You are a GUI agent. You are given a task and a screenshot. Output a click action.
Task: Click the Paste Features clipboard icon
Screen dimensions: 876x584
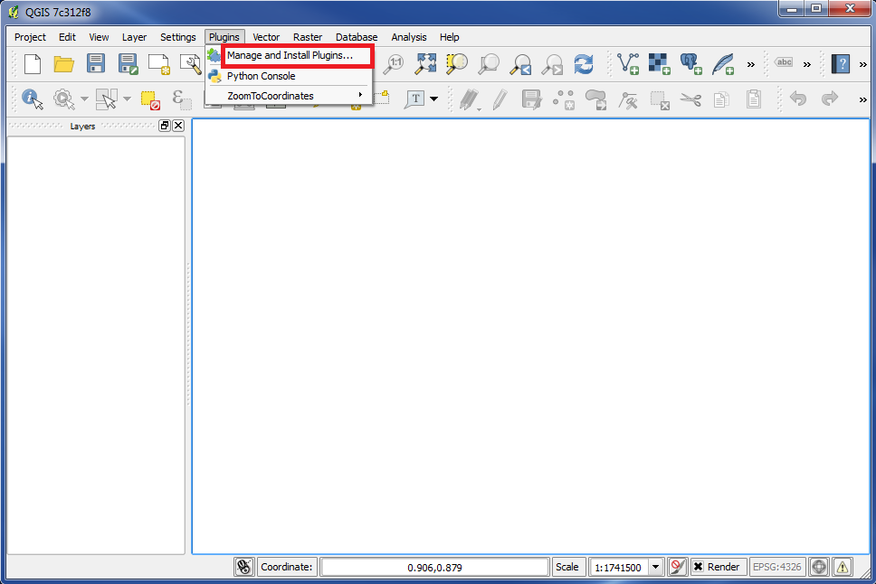click(754, 99)
